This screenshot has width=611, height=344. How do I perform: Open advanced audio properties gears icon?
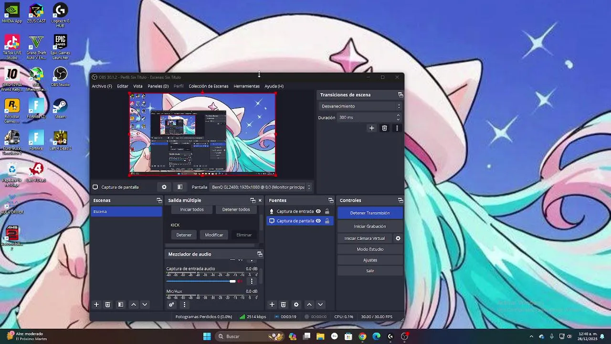tap(172, 304)
